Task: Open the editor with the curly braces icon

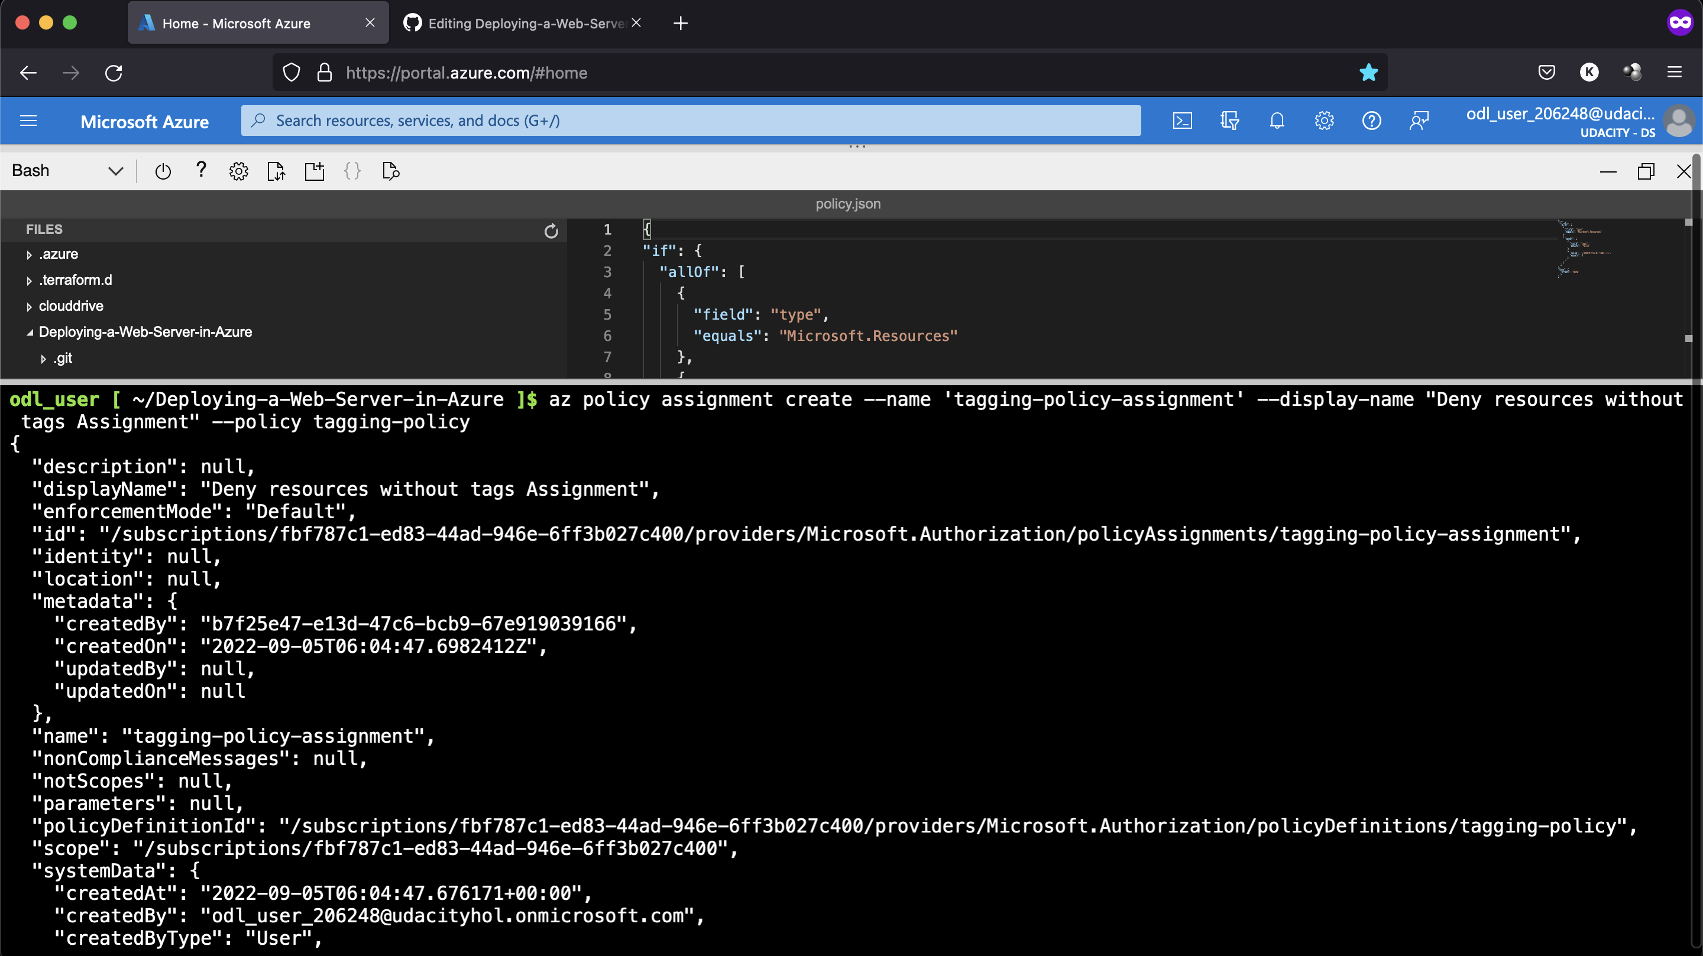Action: (x=352, y=171)
